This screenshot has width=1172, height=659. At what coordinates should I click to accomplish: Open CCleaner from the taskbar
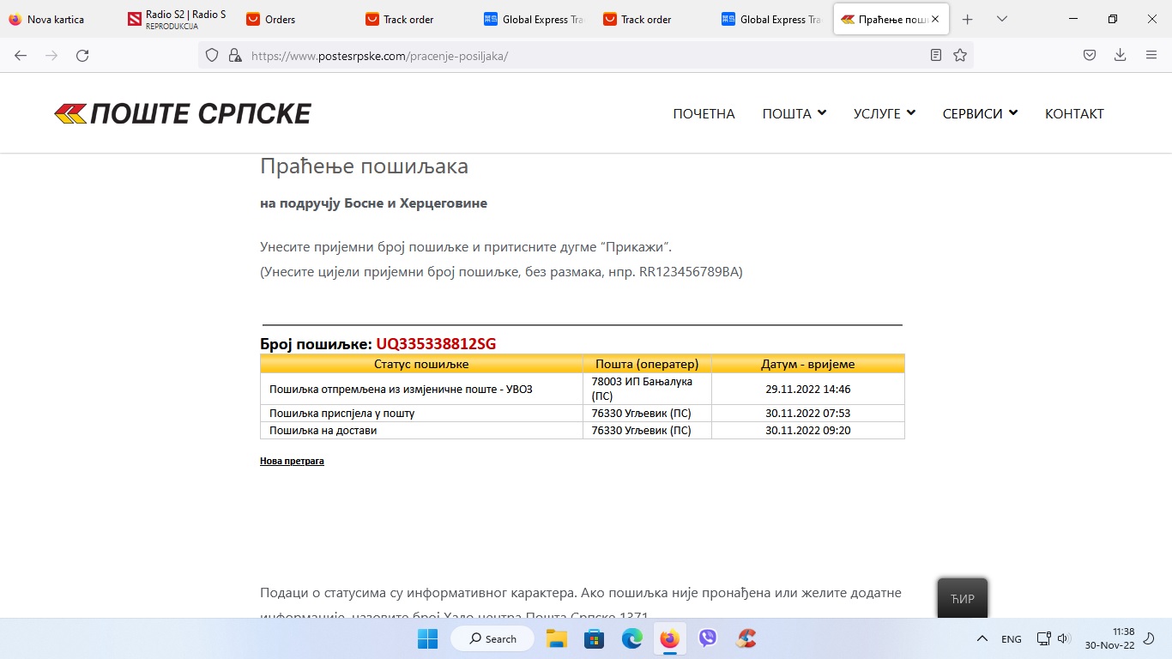[x=746, y=638]
